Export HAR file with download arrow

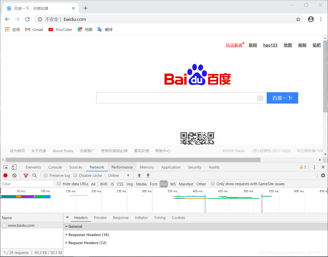(148, 175)
